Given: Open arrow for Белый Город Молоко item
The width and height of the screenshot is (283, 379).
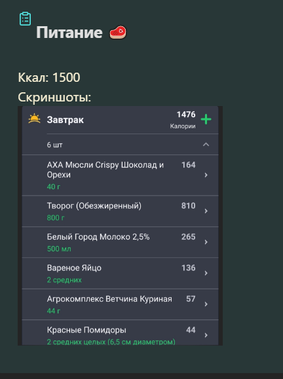Looking at the screenshot, I should tap(206, 242).
